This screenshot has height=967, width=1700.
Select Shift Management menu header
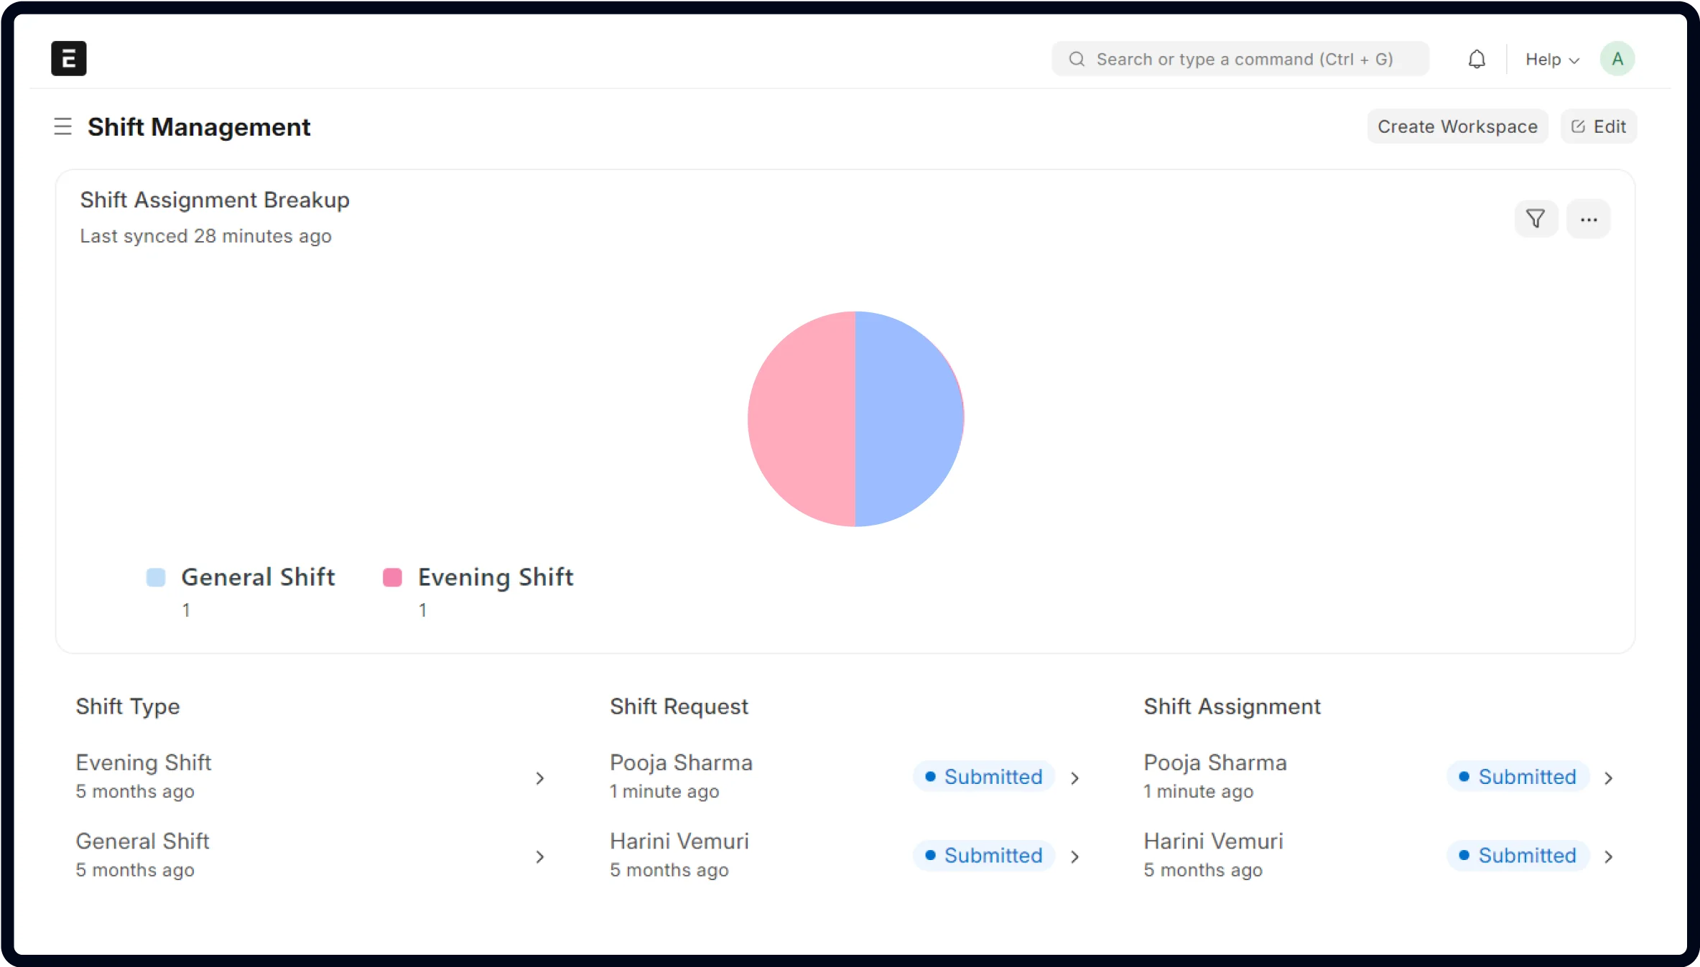pos(198,126)
